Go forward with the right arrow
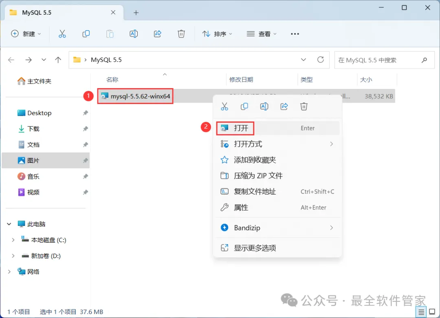The height and width of the screenshot is (318, 440). click(29, 60)
